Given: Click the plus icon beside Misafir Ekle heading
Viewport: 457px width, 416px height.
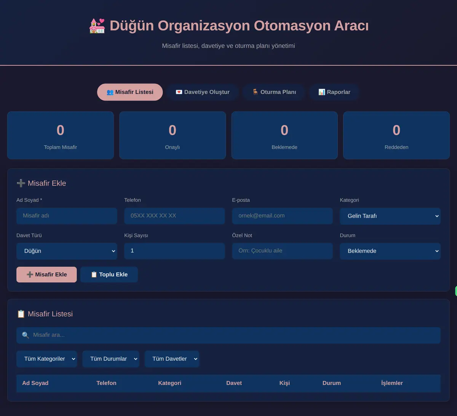Looking at the screenshot, I should click(x=21, y=183).
